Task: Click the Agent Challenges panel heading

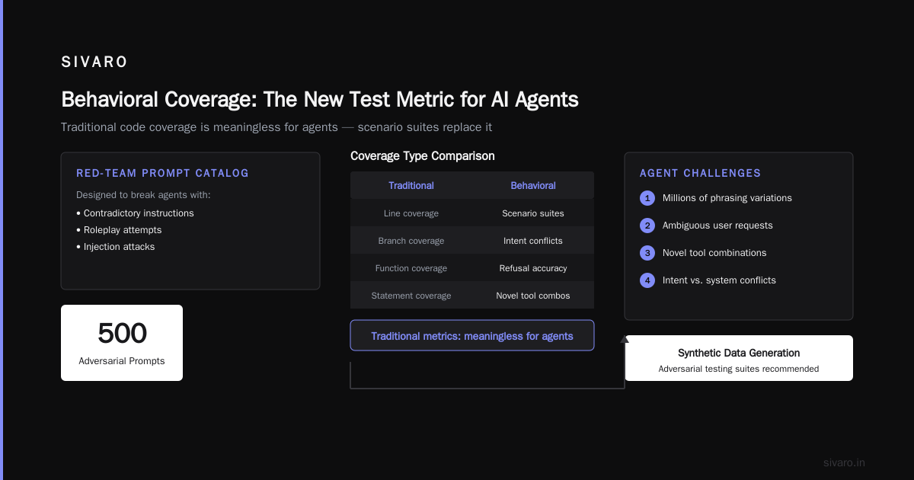Action: coord(700,173)
